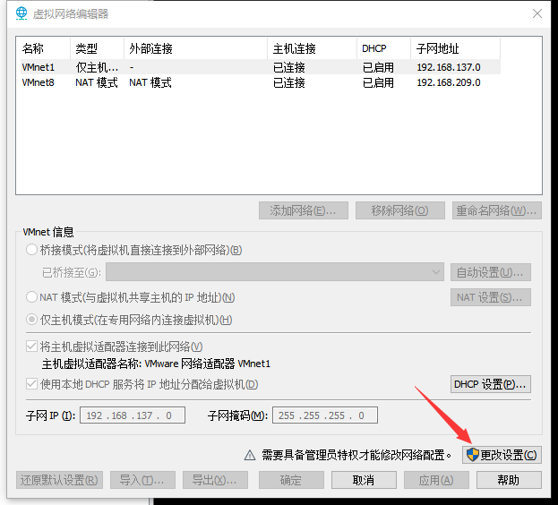Image resolution: width=558 pixels, height=505 pixels.
Task: Click the DHCP column header
Action: (383, 48)
